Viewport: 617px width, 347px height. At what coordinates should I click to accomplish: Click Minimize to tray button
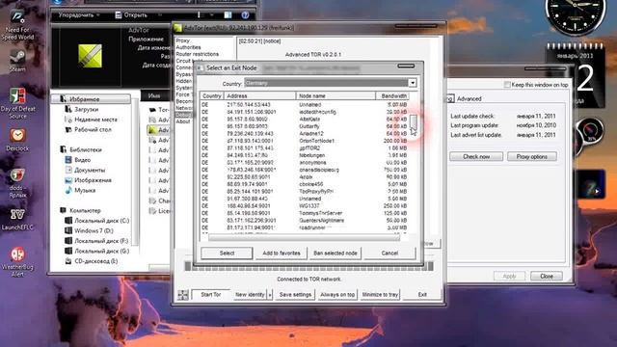tap(380, 295)
